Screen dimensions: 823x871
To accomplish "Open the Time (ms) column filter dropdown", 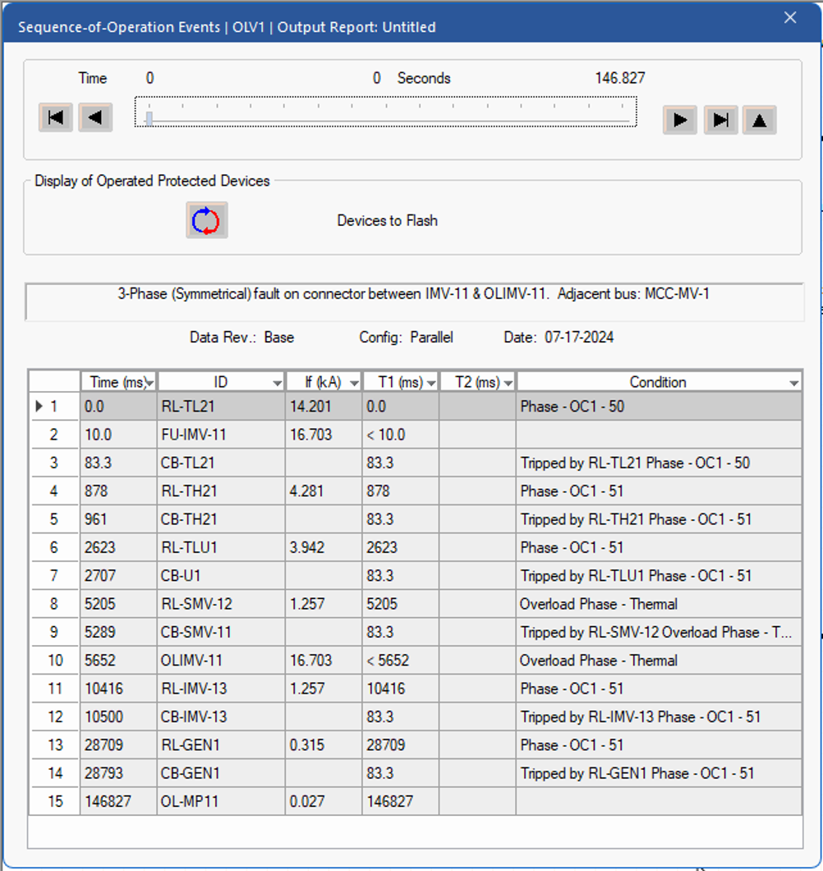I will tap(149, 384).
